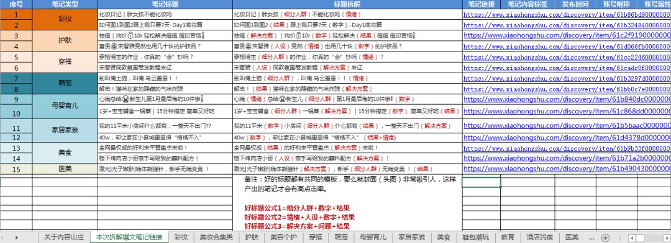This screenshot has height=243, width=671.
Task: Select title cell 化妆日记 | 胖女孩不能化妆吗
Action: [x=165, y=14]
